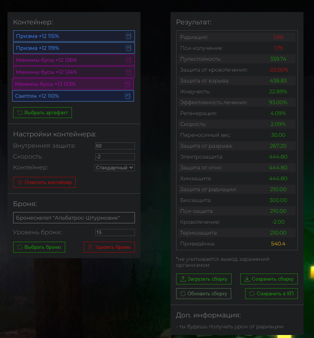Click the note icon on Светляк +12 110% row
Screen dimensions: 314x338
click(127, 96)
